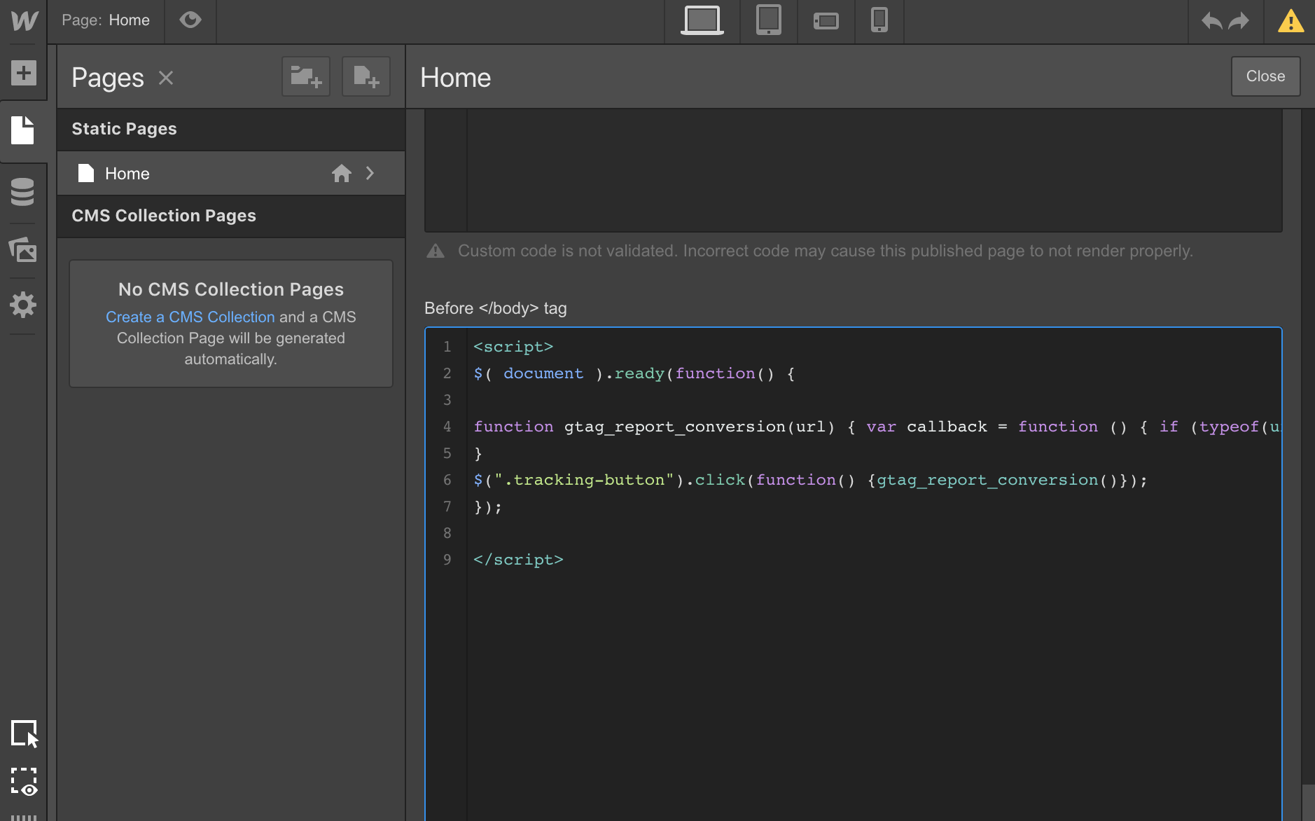
Task: Collapse the Static Pages section
Action: (125, 129)
